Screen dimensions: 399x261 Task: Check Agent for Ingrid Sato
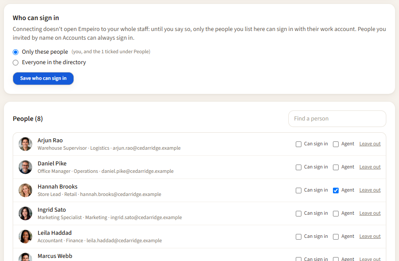336,213
